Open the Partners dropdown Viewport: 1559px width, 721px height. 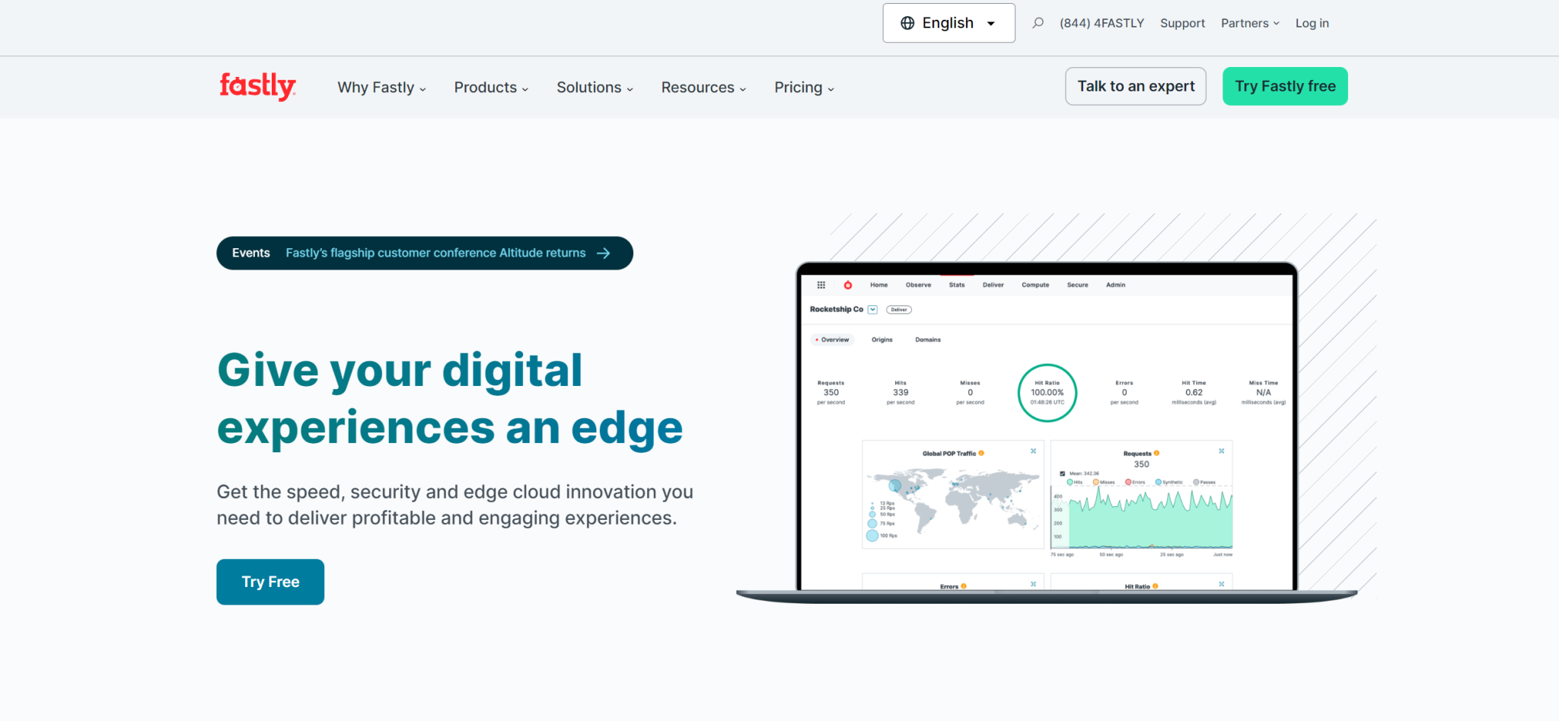[1250, 24]
